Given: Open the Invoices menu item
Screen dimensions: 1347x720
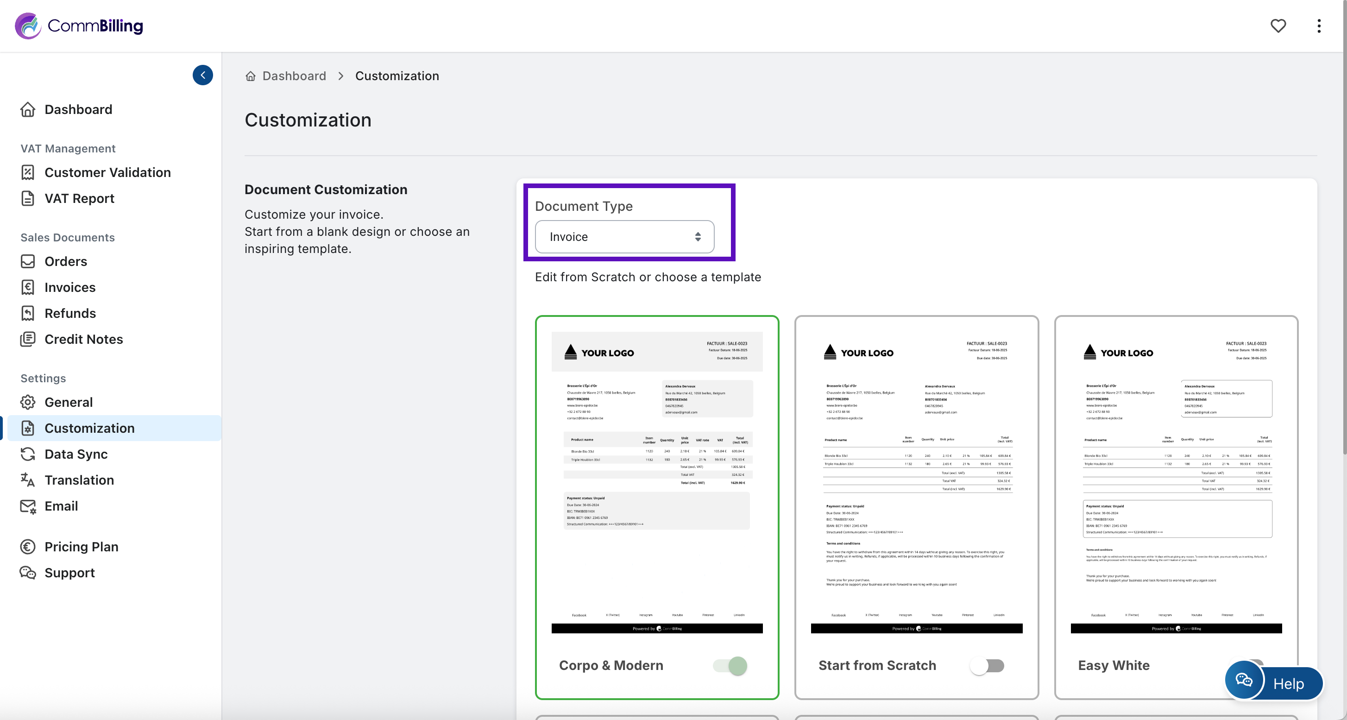Looking at the screenshot, I should click(70, 287).
